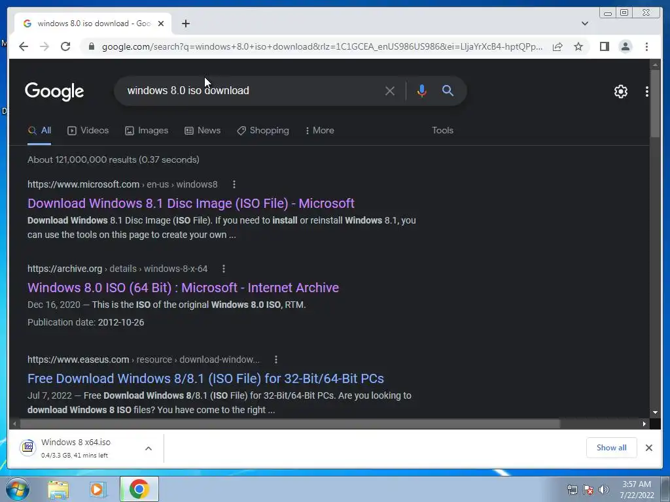Open Chrome side panel icon
The height and width of the screenshot is (502, 670).
point(604,46)
